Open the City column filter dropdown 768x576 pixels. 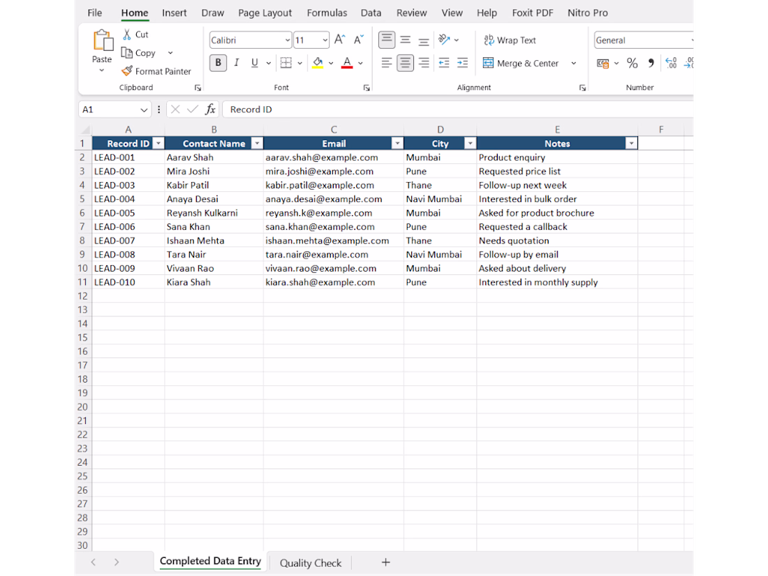(x=470, y=144)
